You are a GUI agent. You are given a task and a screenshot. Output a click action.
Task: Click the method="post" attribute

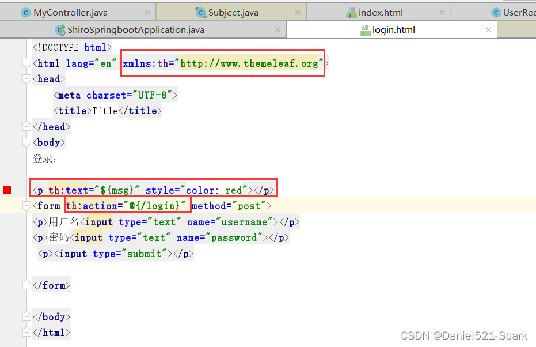[229, 206]
